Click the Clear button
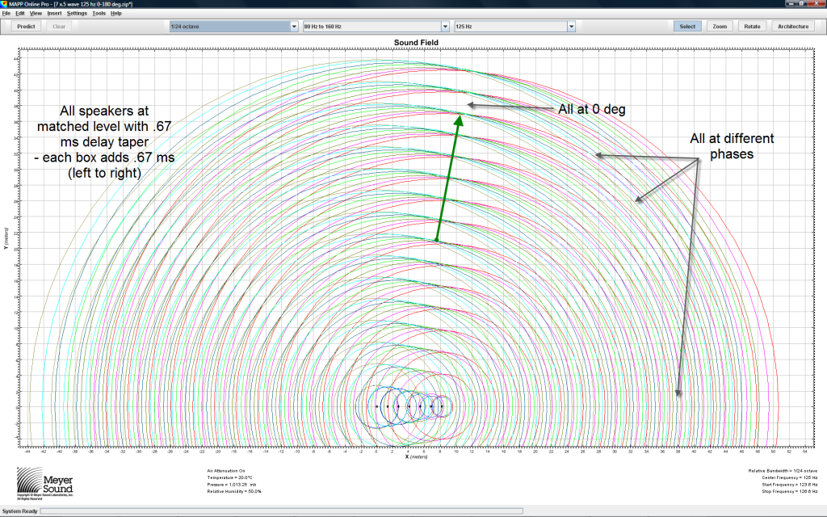This screenshot has height=517, width=827. [x=57, y=26]
